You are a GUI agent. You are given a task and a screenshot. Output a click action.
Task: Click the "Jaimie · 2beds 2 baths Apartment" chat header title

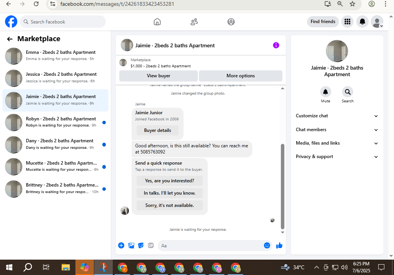click(175, 45)
